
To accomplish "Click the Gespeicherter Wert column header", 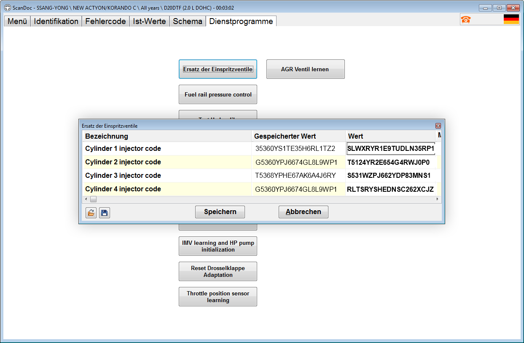I will point(298,136).
